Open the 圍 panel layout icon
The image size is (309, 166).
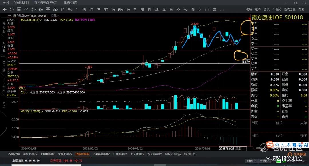coord(48,9)
